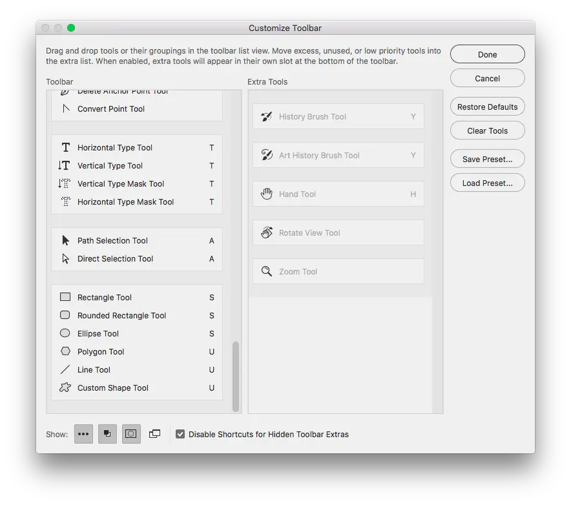571x505 pixels.
Task: Click the Custom Shape Tool icon
Action: coord(65,387)
